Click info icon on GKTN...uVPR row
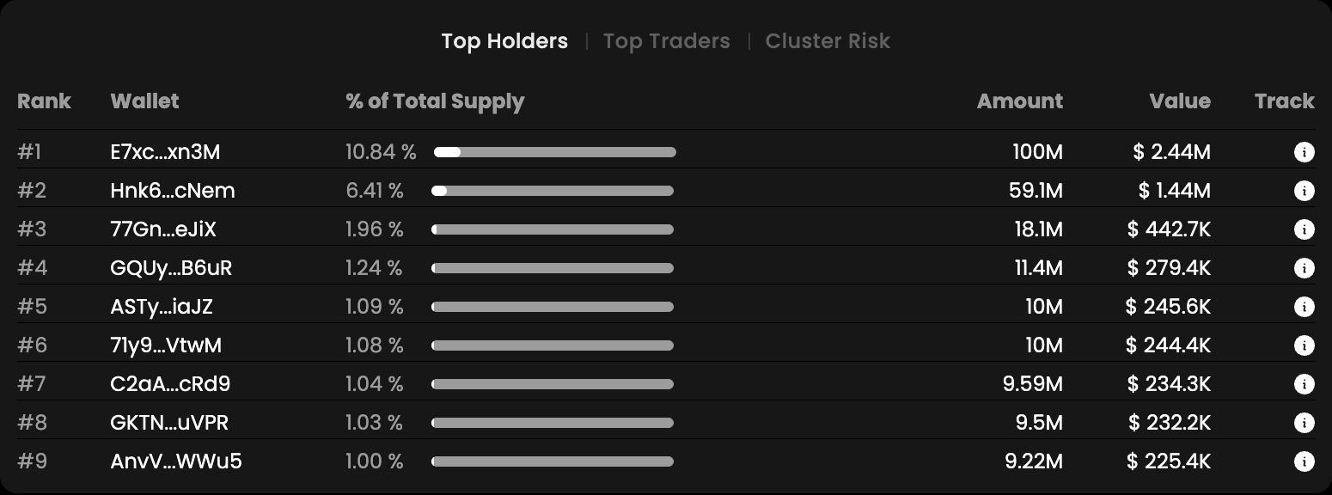Screen dimensions: 1332x495 pos(1304,423)
